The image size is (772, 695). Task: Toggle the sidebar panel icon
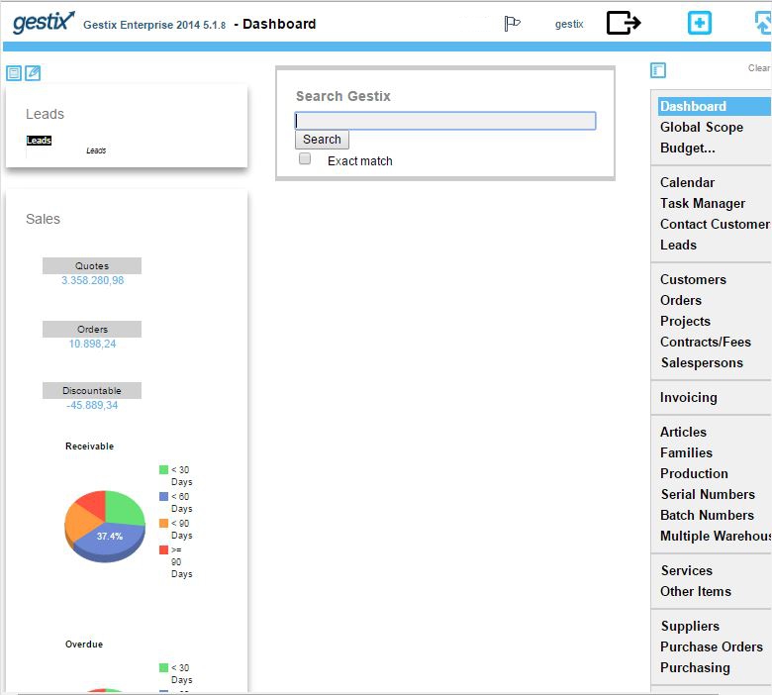[658, 70]
